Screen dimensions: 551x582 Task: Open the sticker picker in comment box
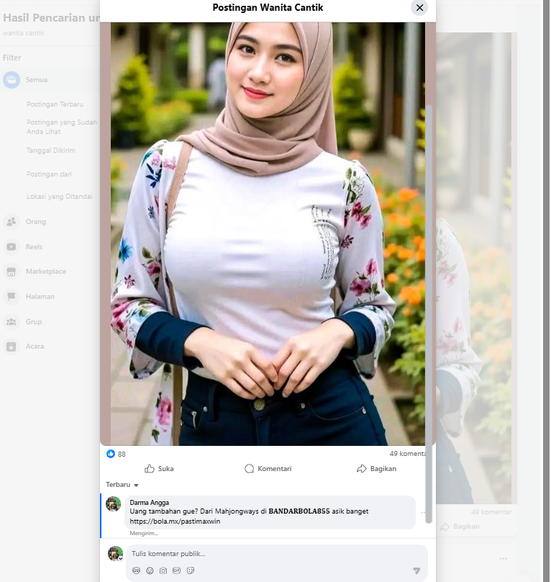(x=191, y=570)
